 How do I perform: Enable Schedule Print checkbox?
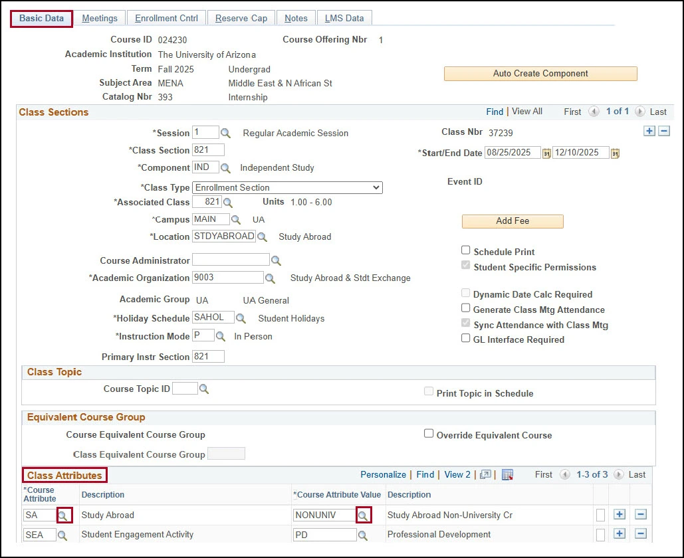pyautogui.click(x=466, y=250)
